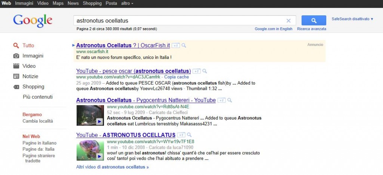This screenshot has width=383, height=175.
Task: Open Maps from the top bar
Action: pyautogui.click(x=58, y=3)
